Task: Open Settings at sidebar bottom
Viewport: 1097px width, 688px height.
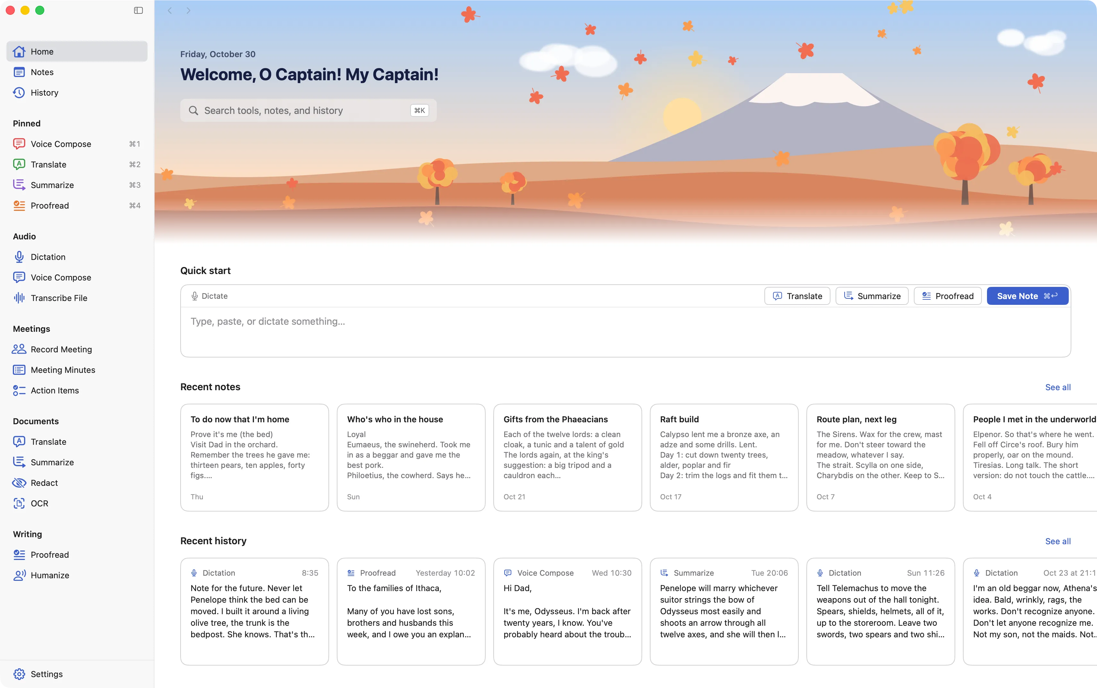Action: coord(77,674)
